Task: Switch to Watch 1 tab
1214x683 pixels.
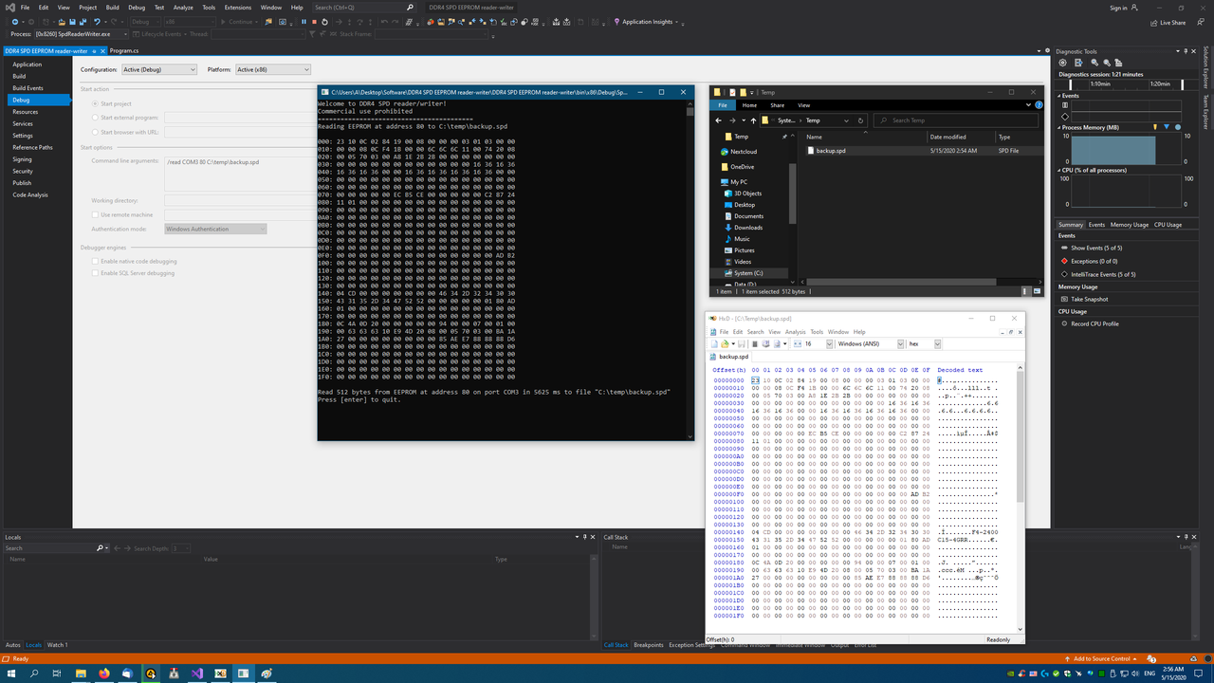Action: 58,645
